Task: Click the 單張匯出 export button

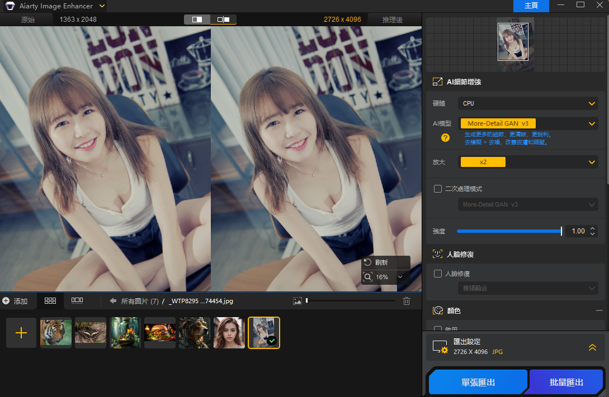Action: [x=478, y=382]
